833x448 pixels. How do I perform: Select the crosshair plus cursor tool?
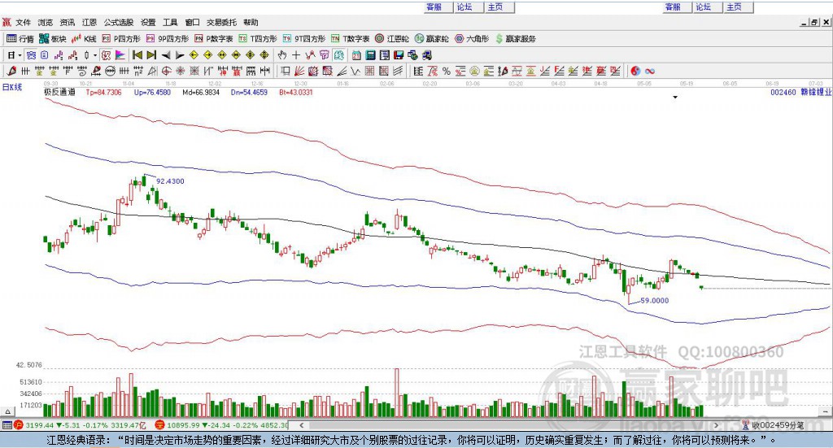(296, 55)
